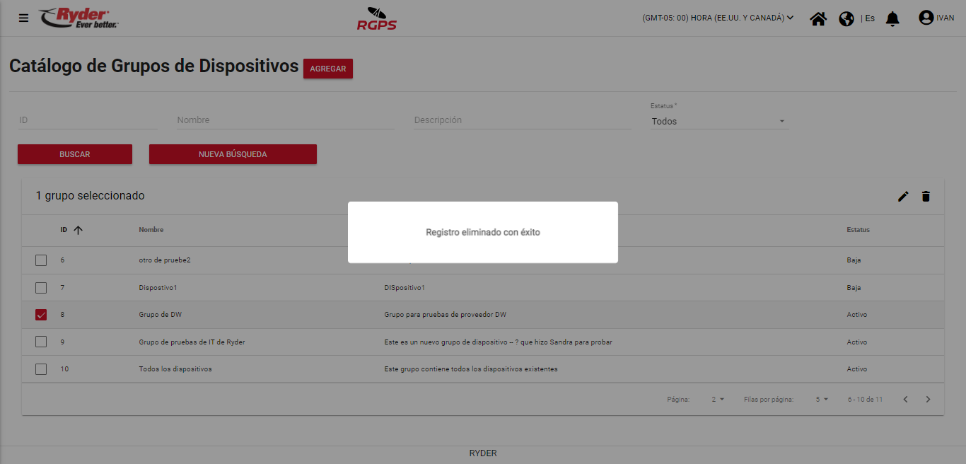Focus the Nombre search field
Viewport: 966px width, 464px height.
285,120
